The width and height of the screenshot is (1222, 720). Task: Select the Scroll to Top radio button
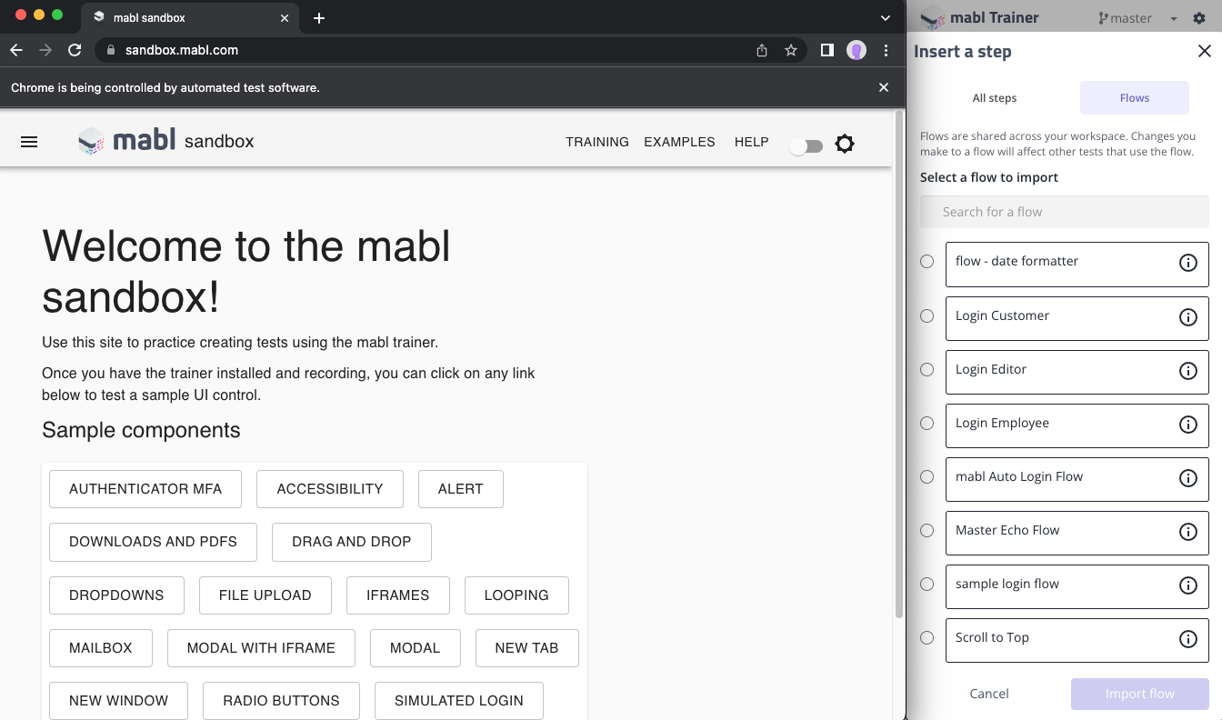click(x=927, y=638)
